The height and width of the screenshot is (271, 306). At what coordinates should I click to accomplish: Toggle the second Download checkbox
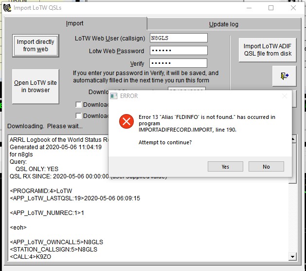pyautogui.click(x=78, y=116)
